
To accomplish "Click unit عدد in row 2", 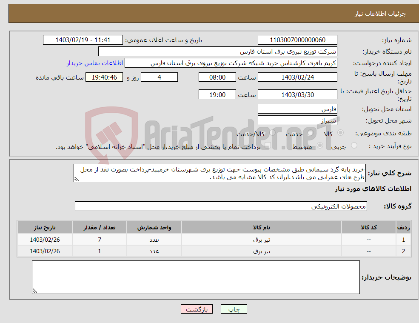I will click(x=154, y=252).
